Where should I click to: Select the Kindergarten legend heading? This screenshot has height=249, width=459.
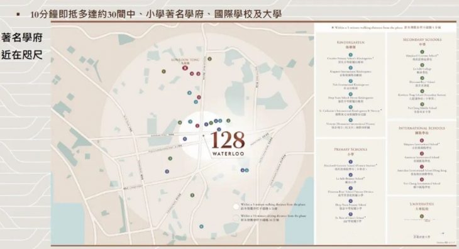pyautogui.click(x=351, y=42)
